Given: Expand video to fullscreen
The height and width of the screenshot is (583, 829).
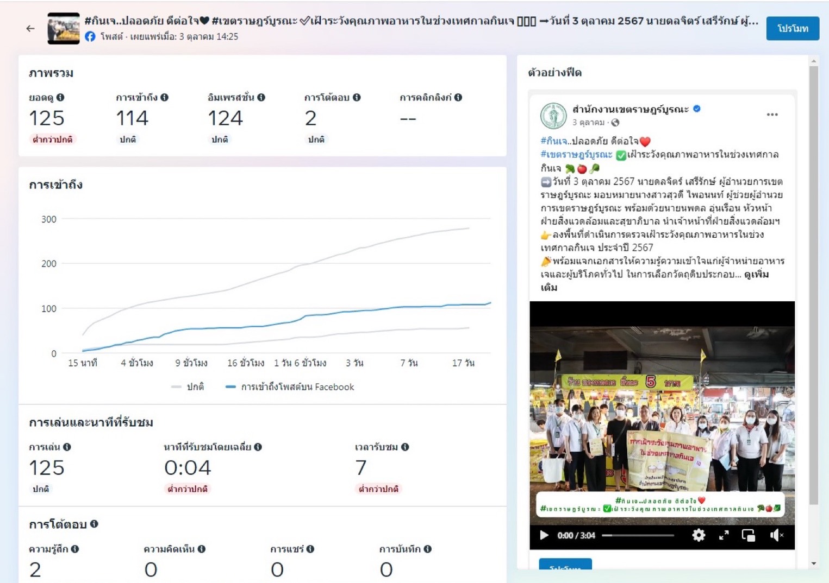Looking at the screenshot, I should pos(724,535).
